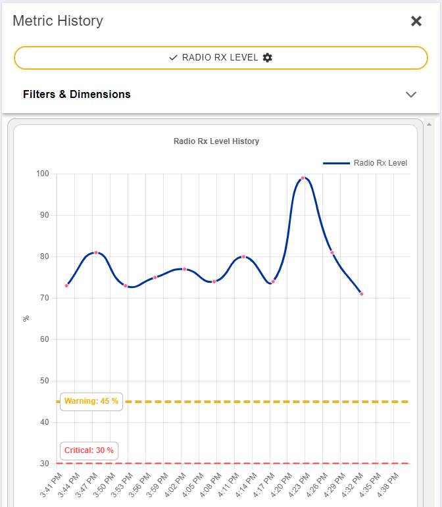Click the data point at 4:26 PM
Screen dimensions: 442x507
coord(332,253)
